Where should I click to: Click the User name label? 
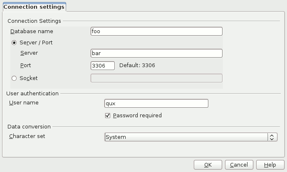24,102
